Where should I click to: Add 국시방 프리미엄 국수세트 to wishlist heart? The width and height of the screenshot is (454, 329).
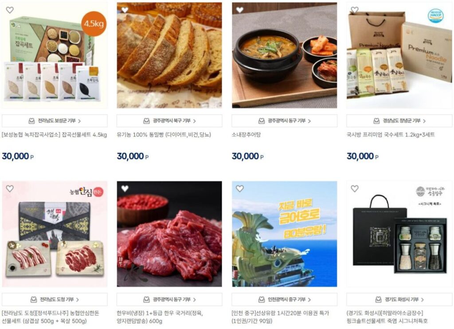tap(355, 10)
